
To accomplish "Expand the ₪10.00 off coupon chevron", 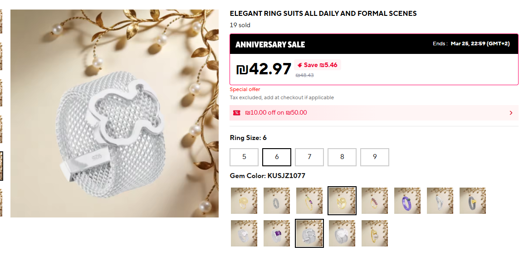I will click(511, 113).
